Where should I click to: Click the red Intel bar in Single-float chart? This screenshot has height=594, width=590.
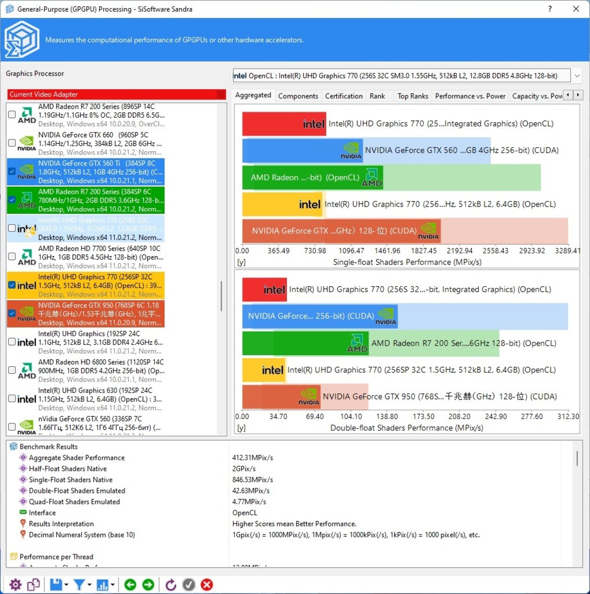pos(284,124)
